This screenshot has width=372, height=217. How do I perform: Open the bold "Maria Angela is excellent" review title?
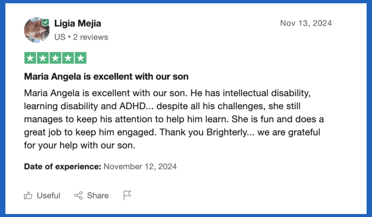(106, 77)
